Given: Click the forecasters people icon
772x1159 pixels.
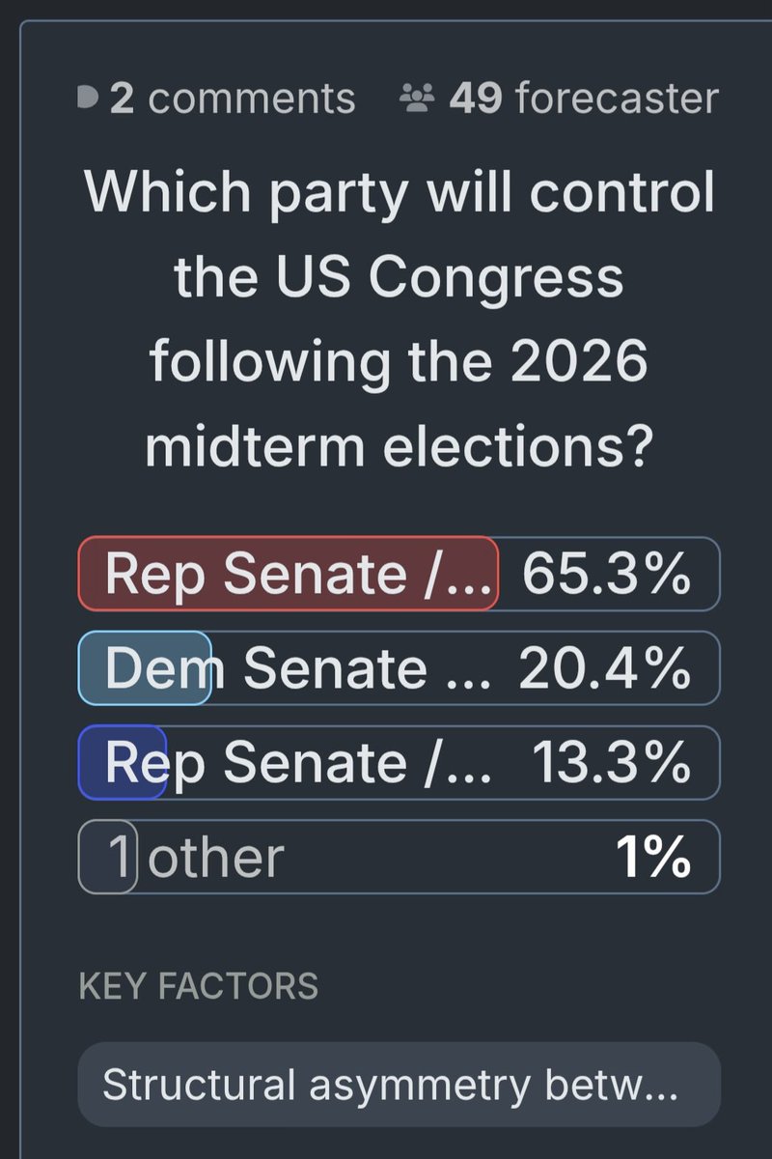Looking at the screenshot, I should pos(417,98).
